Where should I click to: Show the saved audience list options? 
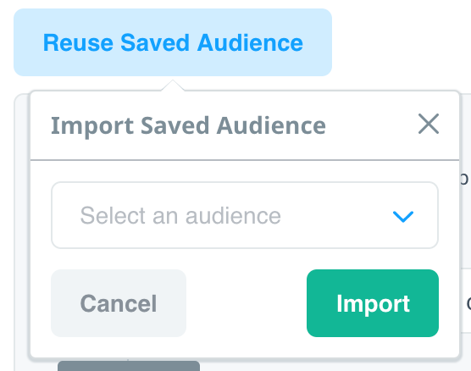click(x=245, y=215)
